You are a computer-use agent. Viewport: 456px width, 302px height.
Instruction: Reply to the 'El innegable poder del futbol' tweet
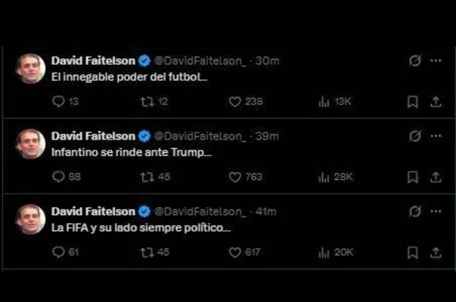(x=58, y=101)
